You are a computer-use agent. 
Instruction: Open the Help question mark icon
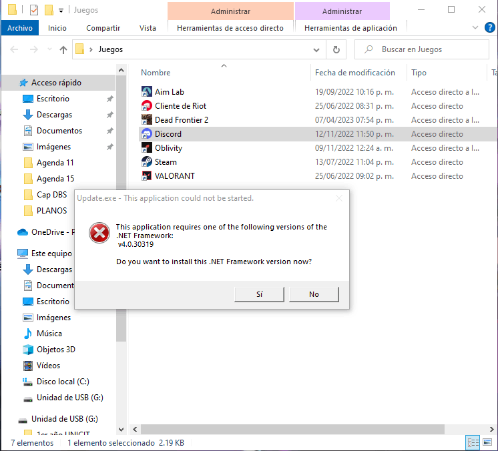coord(489,27)
